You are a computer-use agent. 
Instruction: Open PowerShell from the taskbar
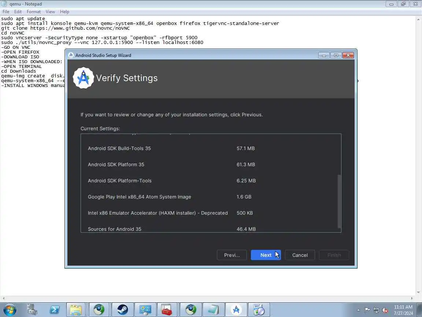tap(55, 310)
